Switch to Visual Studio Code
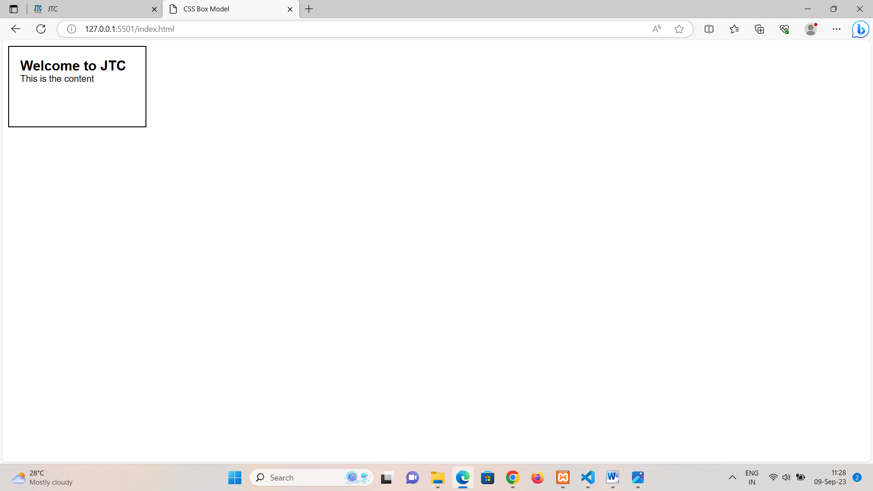 pos(588,478)
